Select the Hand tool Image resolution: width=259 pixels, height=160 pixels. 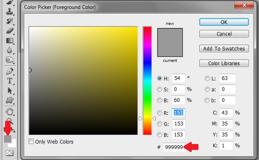[10, 112]
